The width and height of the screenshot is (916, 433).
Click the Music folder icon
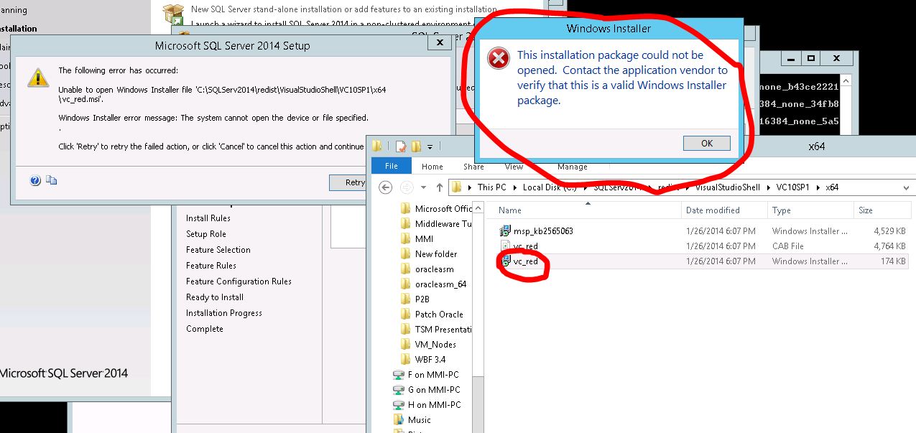point(399,419)
